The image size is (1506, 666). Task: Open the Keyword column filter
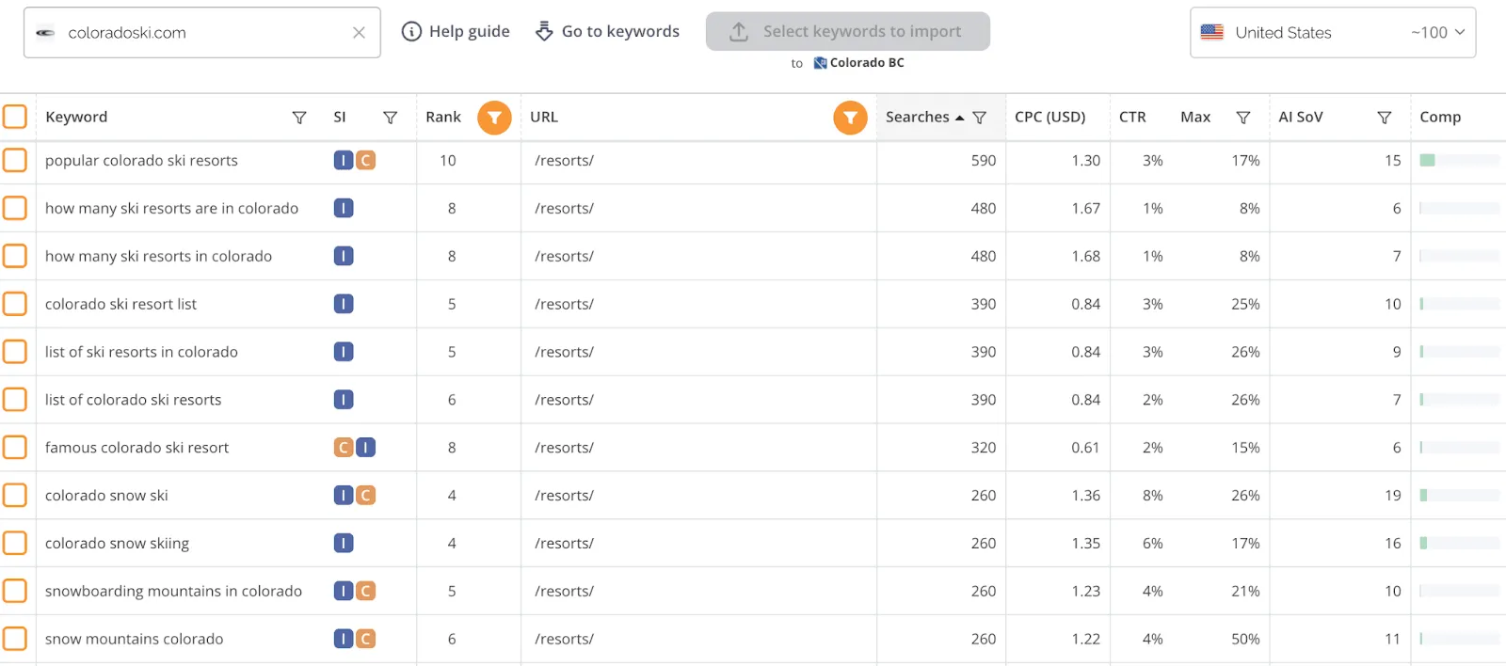click(299, 118)
